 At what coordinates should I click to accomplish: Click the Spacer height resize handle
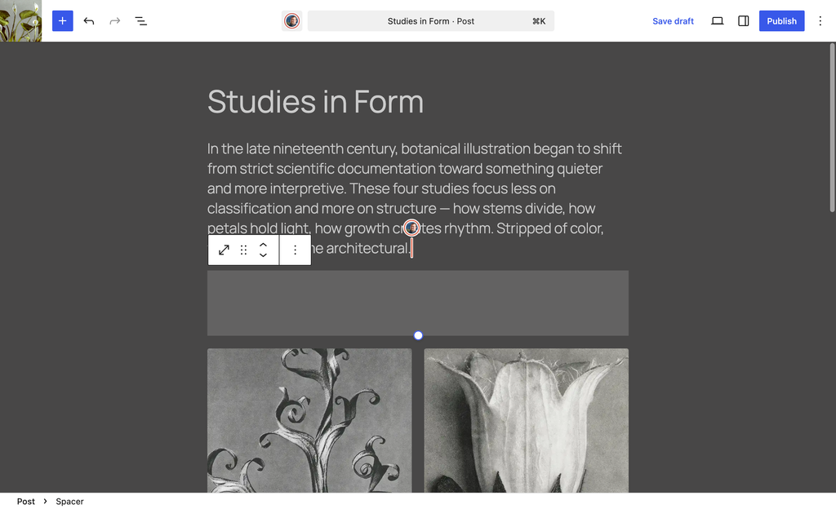point(418,335)
